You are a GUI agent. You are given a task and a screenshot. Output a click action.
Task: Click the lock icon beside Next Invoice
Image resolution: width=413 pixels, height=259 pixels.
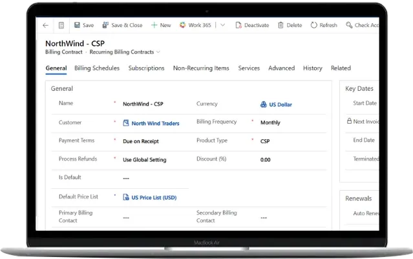(x=349, y=121)
